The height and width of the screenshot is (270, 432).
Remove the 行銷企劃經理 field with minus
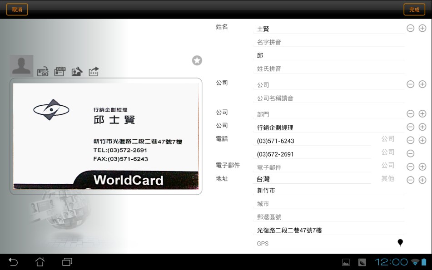(x=410, y=127)
